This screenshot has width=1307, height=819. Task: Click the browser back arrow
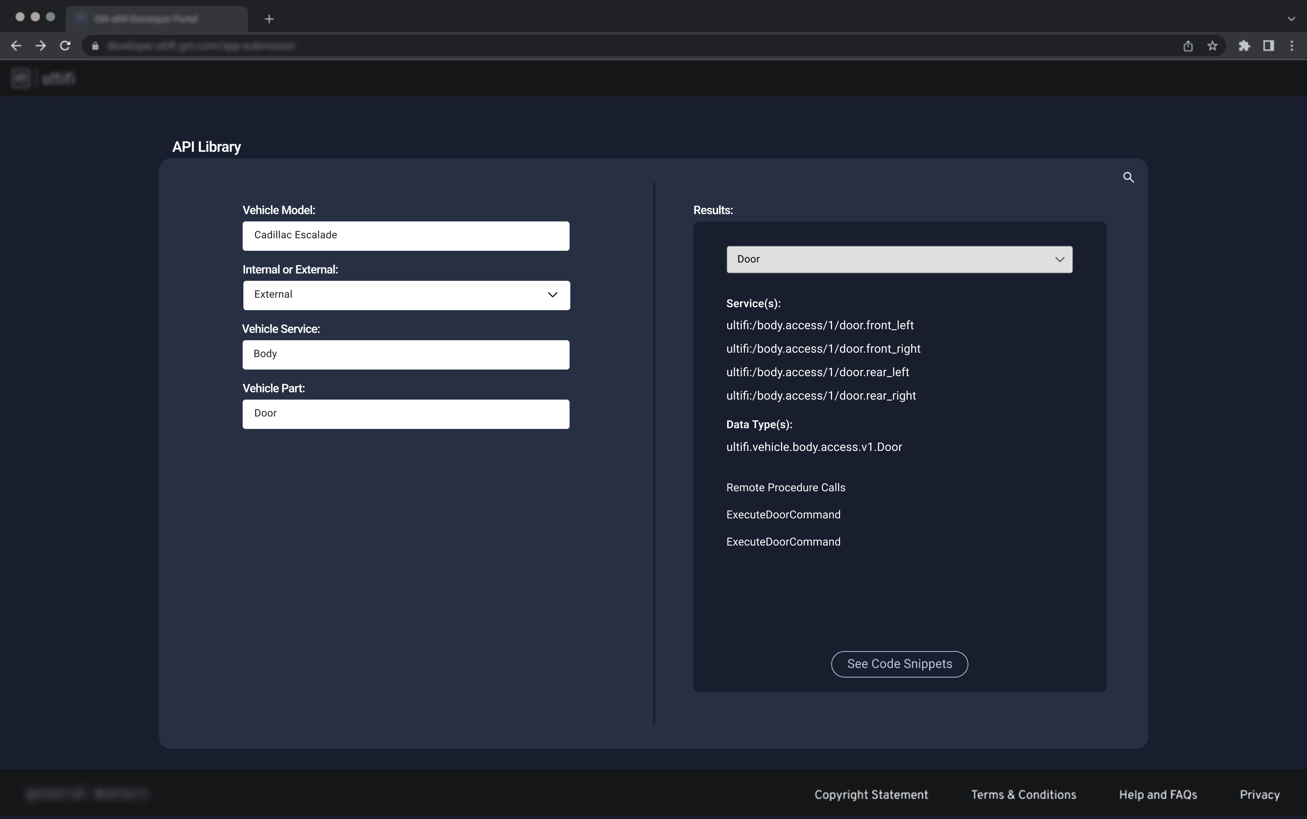pos(16,46)
